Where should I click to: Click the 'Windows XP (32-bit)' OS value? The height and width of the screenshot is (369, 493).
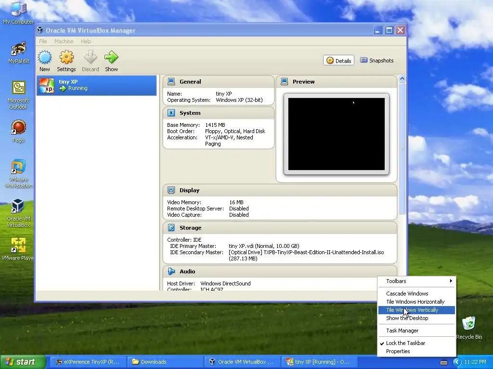(x=239, y=100)
